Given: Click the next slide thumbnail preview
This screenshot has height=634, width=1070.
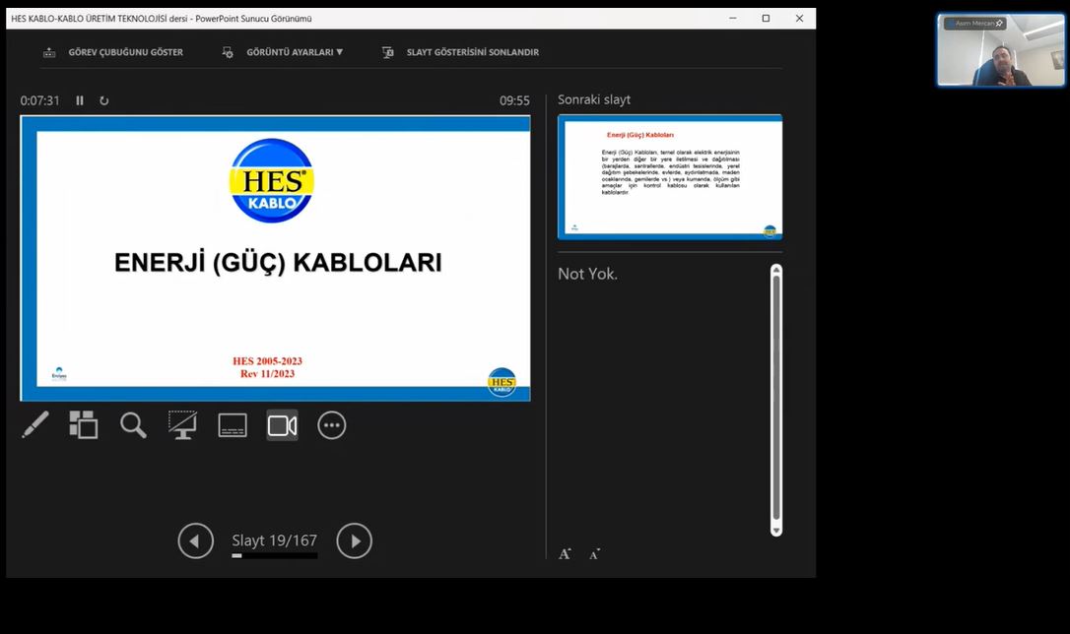Looking at the screenshot, I should 670,177.
